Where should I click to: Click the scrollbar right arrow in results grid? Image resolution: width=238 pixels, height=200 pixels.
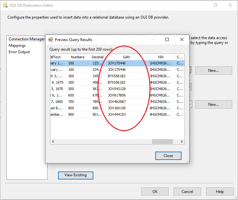point(182,141)
